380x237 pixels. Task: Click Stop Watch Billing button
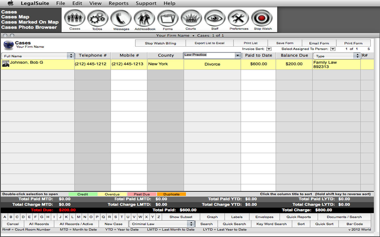click(x=160, y=43)
